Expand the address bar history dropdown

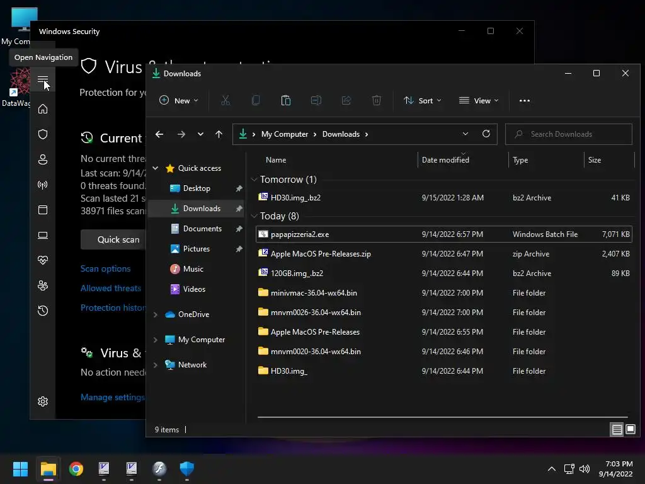coord(465,134)
